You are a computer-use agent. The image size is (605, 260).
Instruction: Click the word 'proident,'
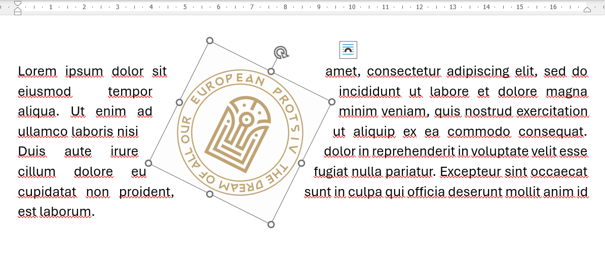click(x=146, y=192)
